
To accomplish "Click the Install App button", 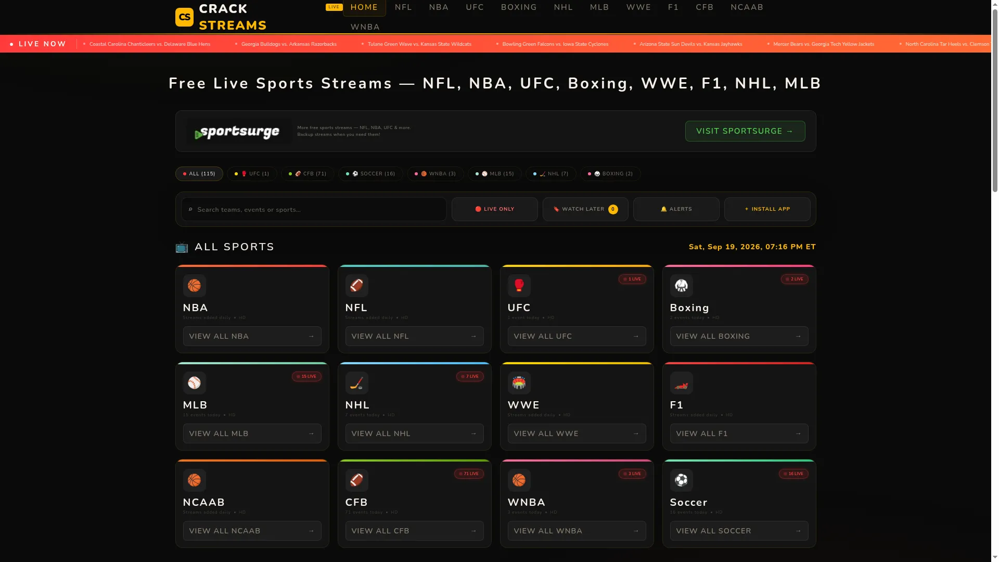I will pos(767,209).
